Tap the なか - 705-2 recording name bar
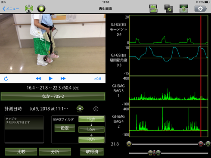211x158 pixels. [x=53, y=96]
